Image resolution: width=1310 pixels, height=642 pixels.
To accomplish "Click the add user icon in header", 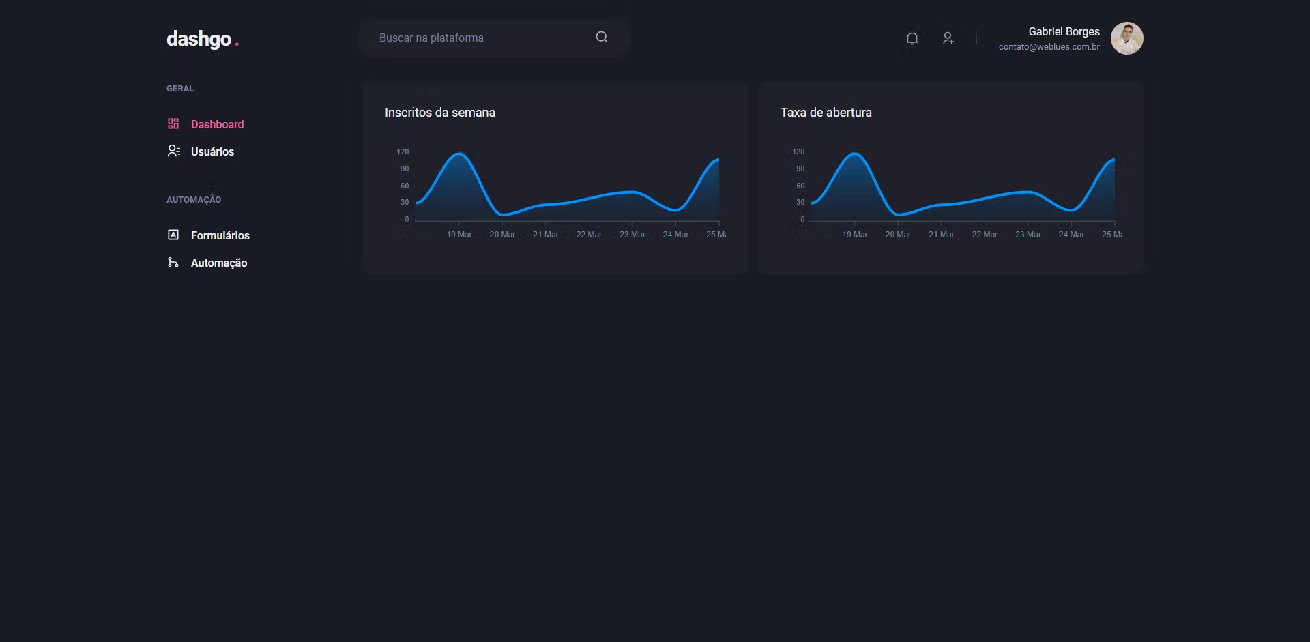I will (x=948, y=38).
